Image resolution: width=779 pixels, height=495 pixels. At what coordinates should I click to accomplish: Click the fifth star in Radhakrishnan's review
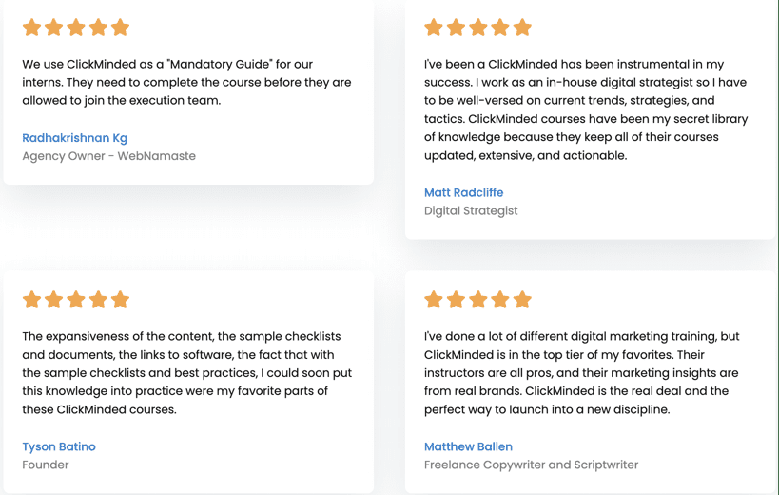point(120,28)
